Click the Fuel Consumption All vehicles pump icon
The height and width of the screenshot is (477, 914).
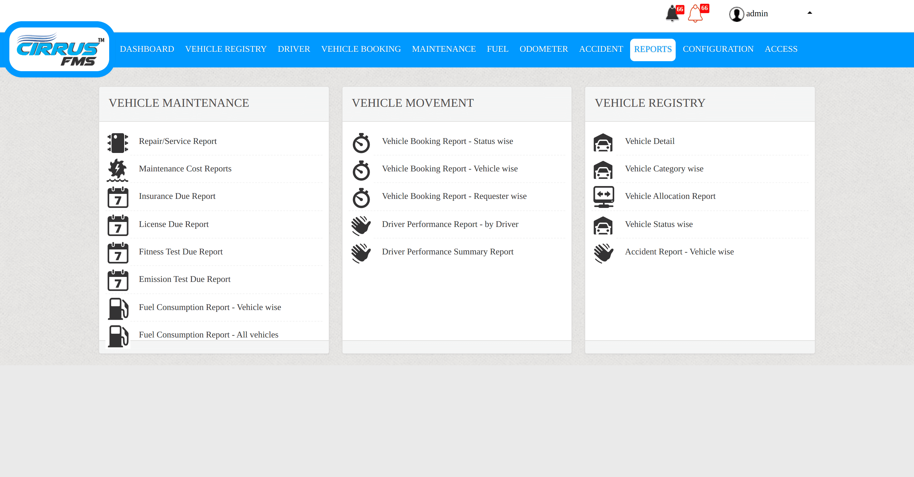[x=118, y=336]
